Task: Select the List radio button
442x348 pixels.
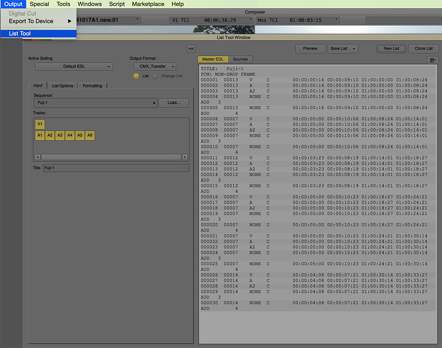Action: [136, 76]
